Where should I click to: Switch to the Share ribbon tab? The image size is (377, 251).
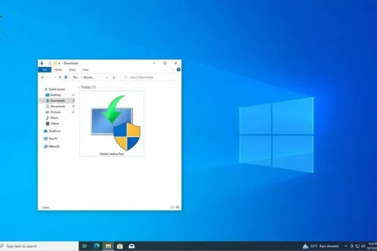pyautogui.click(x=72, y=70)
